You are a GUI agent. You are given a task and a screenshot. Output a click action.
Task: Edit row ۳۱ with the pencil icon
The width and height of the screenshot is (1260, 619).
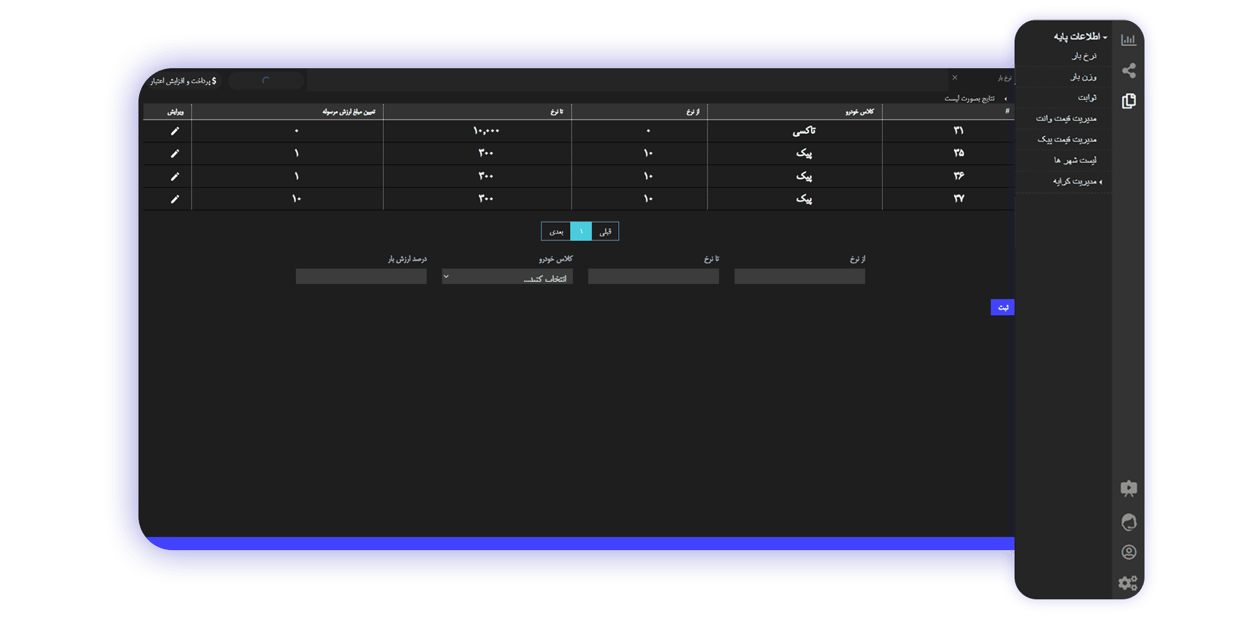(x=175, y=131)
